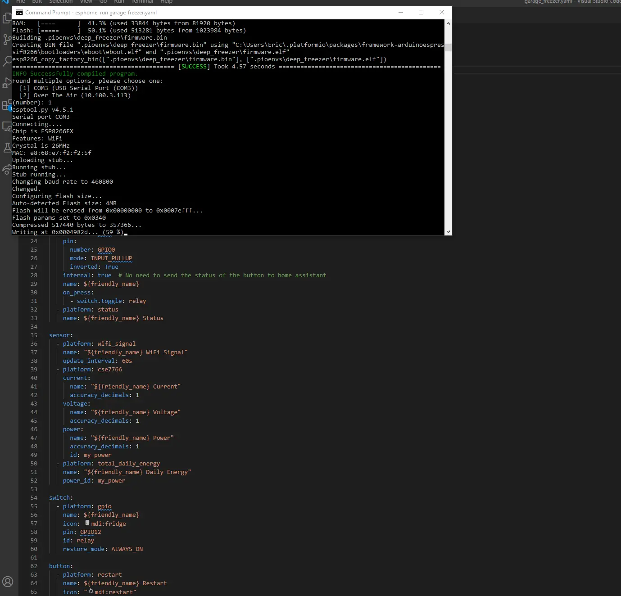Place cursor on ALWAYS_ON restore_mode value

click(127, 549)
